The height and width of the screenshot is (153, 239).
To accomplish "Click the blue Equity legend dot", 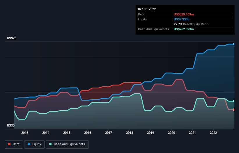I will [29, 144].
